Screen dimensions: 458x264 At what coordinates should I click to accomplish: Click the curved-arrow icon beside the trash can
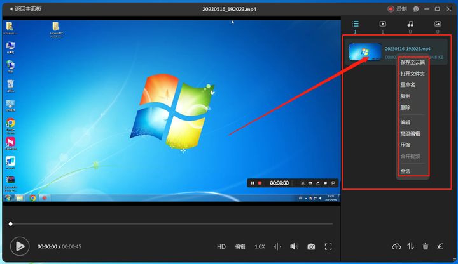tap(440, 246)
